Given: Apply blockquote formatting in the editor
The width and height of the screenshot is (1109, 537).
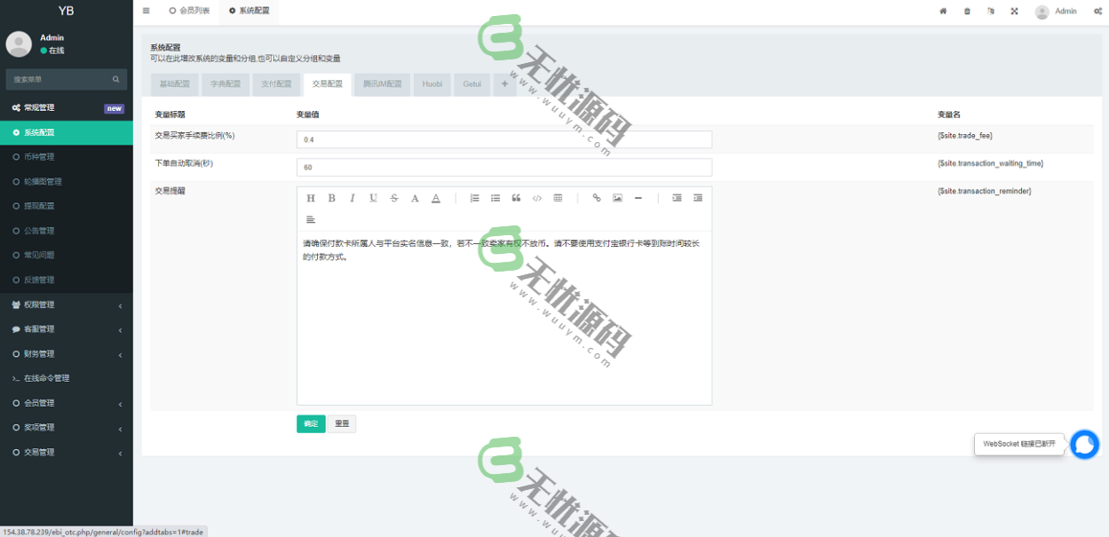Looking at the screenshot, I should [x=516, y=198].
